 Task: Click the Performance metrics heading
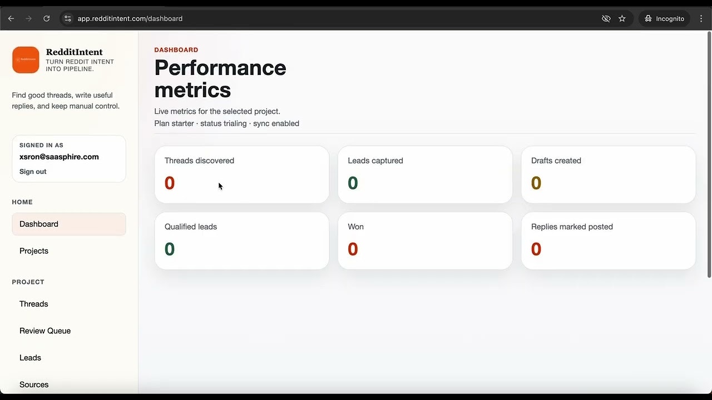tap(220, 78)
